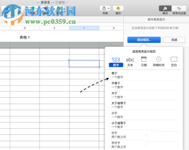Click the table title 表格 1
Screen dimensions: 189x150
click(x=25, y=37)
